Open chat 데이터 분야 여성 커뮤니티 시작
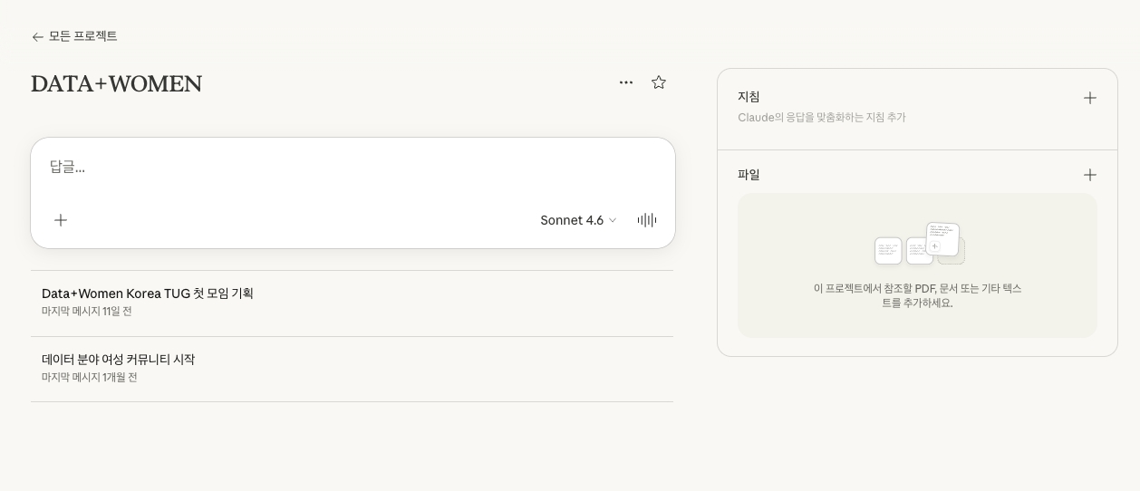 tap(352, 369)
